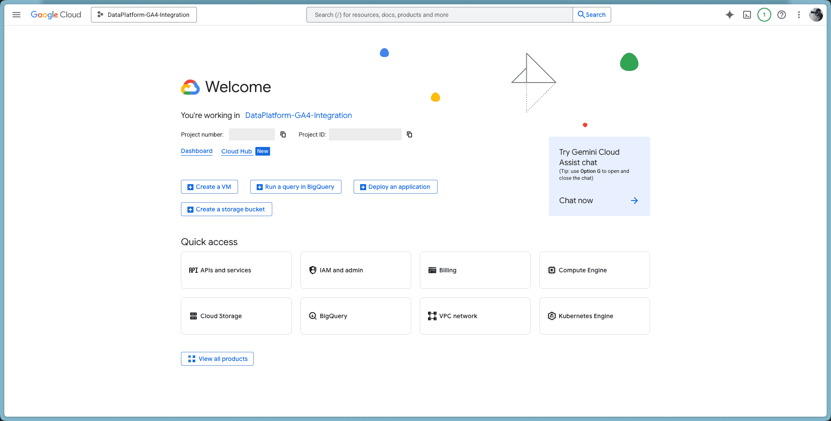Open the Cloud Hub link
Screen dimensions: 831x421
pyautogui.click(x=236, y=151)
